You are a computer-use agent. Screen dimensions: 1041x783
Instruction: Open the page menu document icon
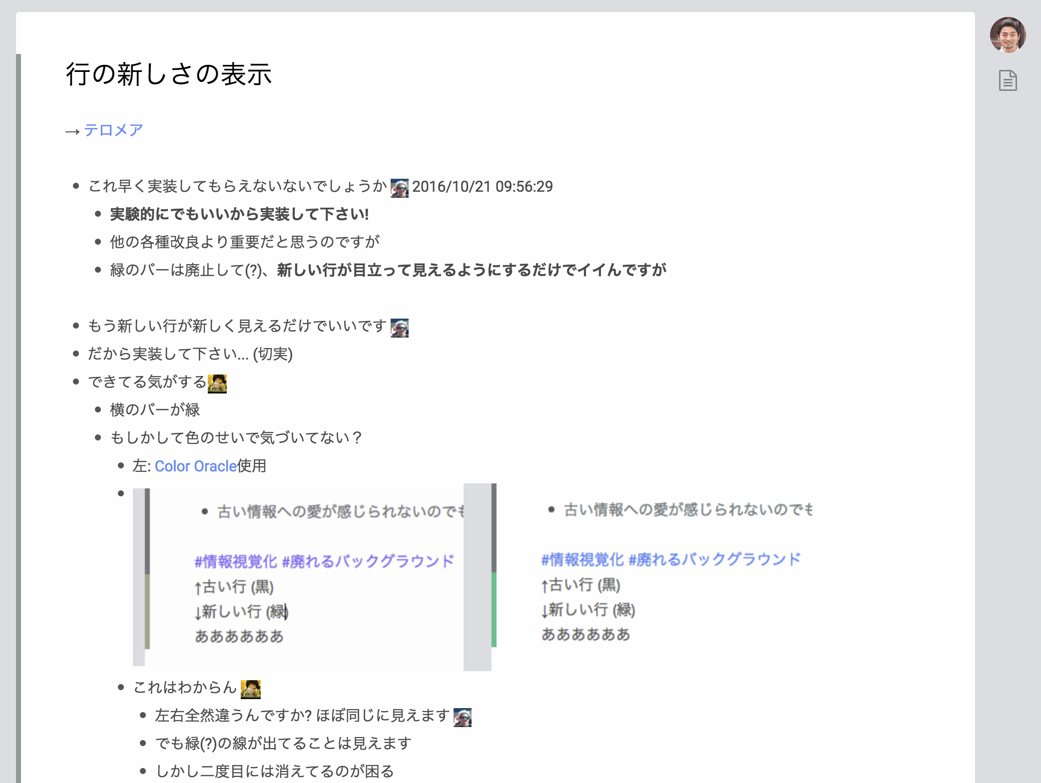[x=1008, y=80]
